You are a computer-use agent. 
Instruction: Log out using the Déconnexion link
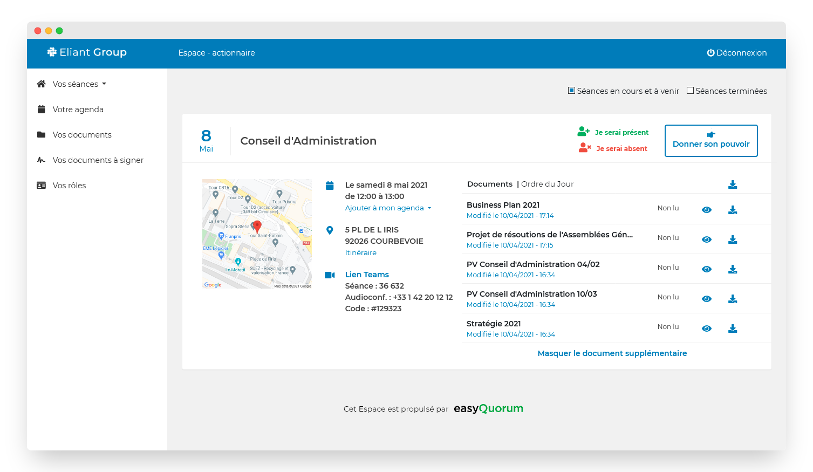coord(736,53)
